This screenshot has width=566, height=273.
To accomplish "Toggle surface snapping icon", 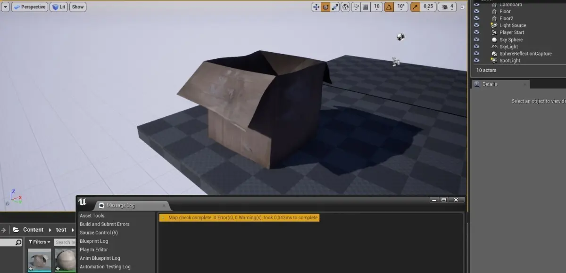I will [356, 7].
